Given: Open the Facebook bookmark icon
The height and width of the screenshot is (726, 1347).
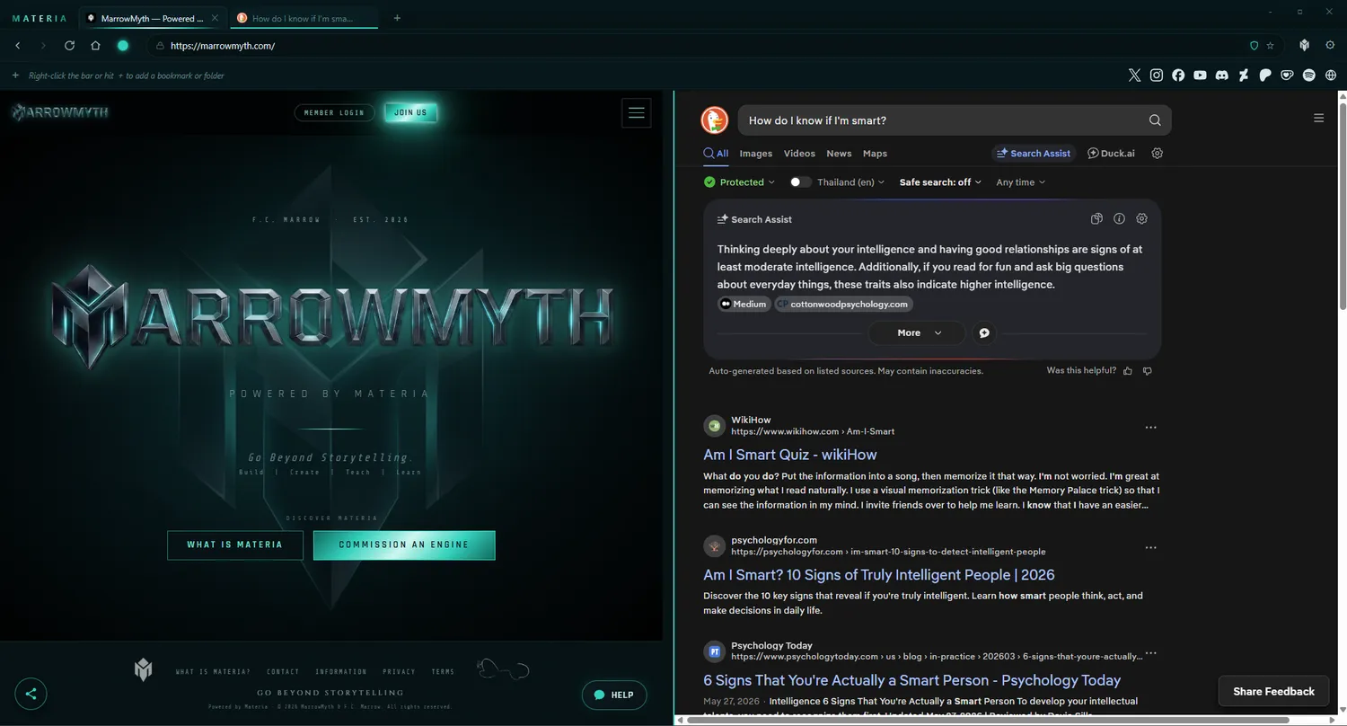Looking at the screenshot, I should 1178,75.
